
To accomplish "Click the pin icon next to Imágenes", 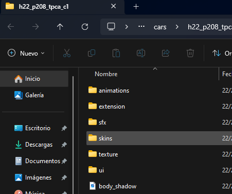I will pos(64,178).
